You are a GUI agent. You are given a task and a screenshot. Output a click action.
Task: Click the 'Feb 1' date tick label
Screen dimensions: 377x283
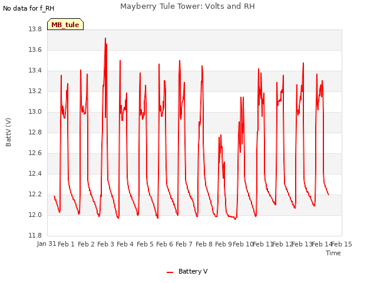pyautogui.click(x=67, y=244)
